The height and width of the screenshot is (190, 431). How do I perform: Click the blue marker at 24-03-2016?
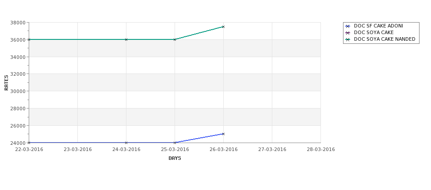coord(126,143)
